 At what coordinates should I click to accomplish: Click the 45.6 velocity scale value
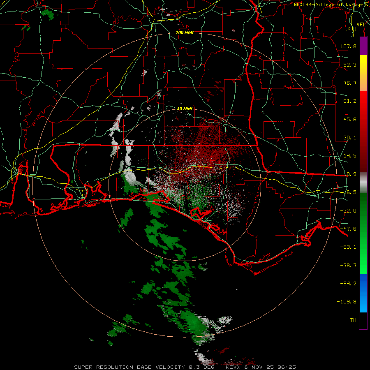coord(350,119)
